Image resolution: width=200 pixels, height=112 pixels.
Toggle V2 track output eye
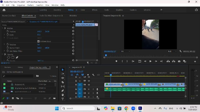pos(89,81)
